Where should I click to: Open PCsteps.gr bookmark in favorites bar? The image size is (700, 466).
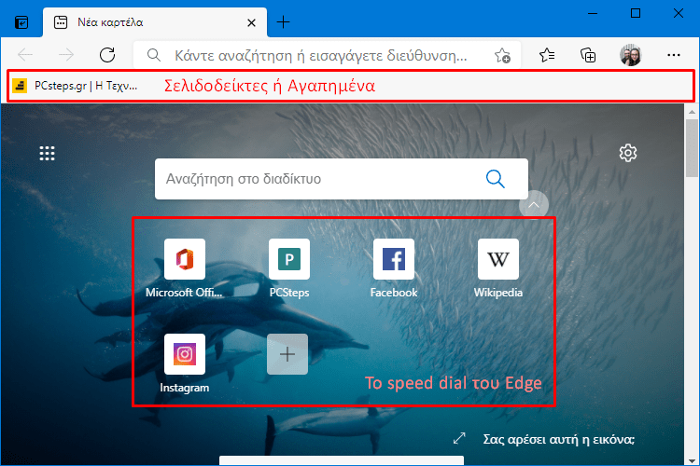point(75,85)
